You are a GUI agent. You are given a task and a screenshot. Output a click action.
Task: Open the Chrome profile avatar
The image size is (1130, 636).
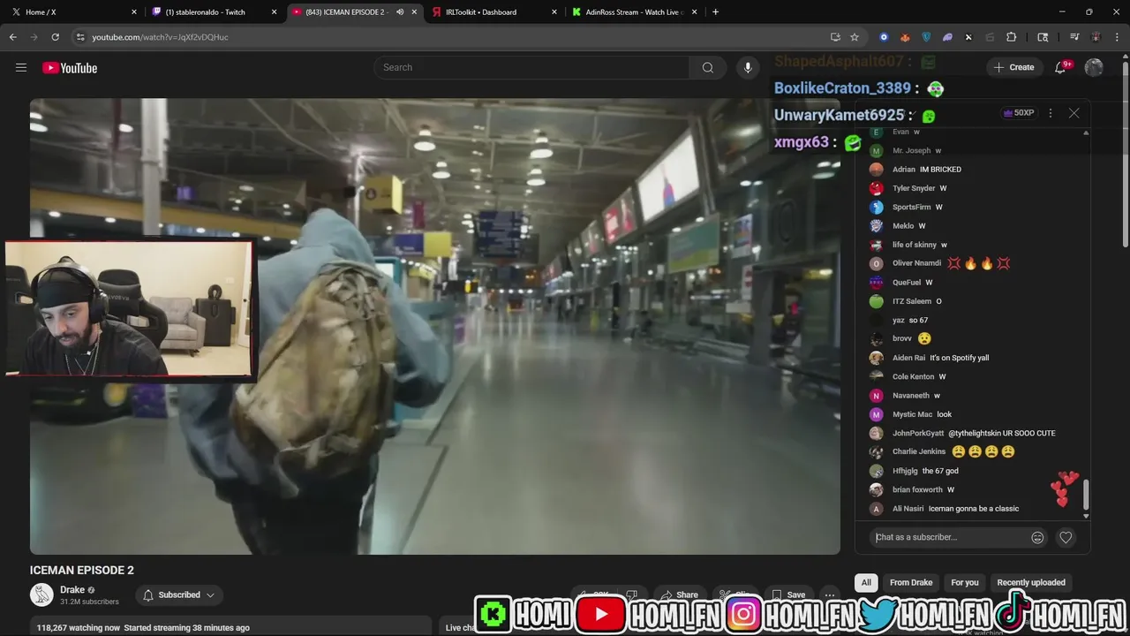click(x=1096, y=37)
